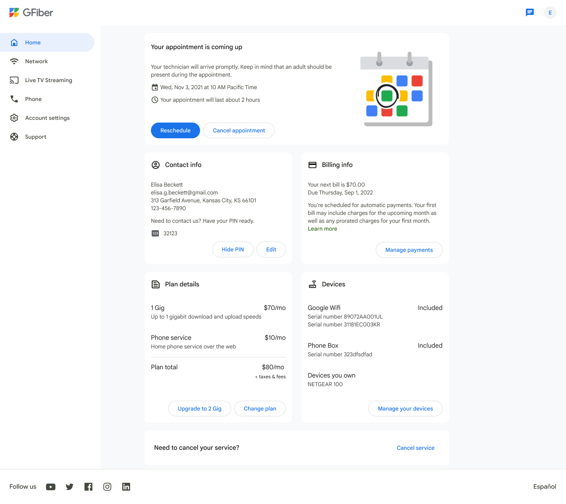Click the calendar icon beside appointment date
566x504 pixels.
pyautogui.click(x=155, y=87)
